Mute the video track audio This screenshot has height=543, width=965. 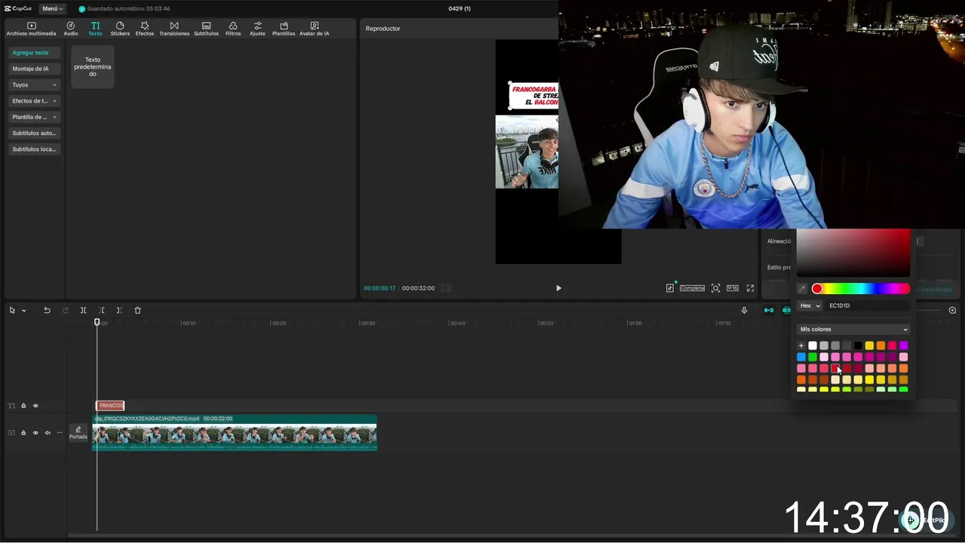tap(47, 433)
